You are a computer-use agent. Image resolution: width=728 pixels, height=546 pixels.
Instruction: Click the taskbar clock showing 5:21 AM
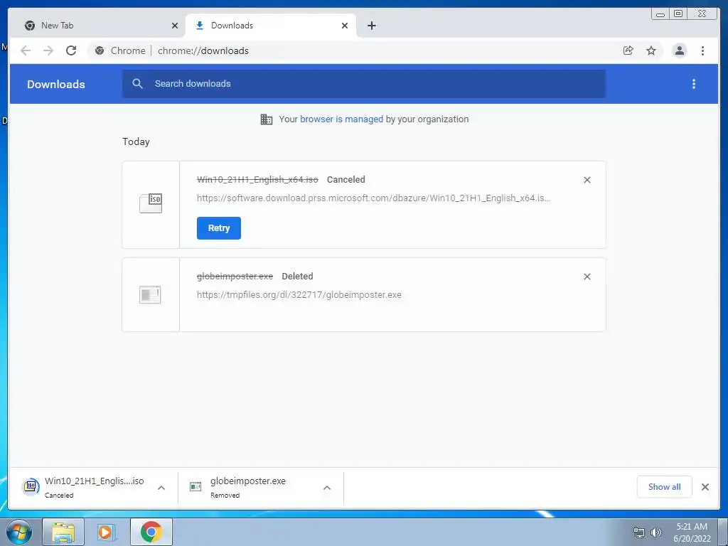(692, 532)
